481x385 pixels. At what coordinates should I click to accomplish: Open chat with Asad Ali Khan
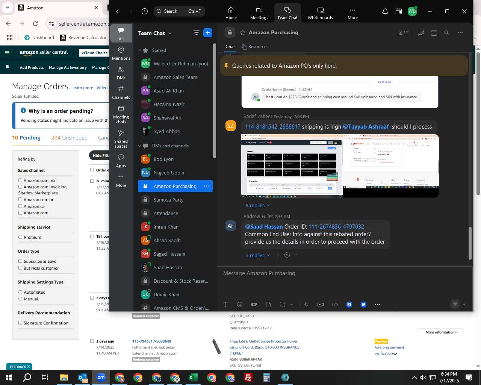[175, 91]
